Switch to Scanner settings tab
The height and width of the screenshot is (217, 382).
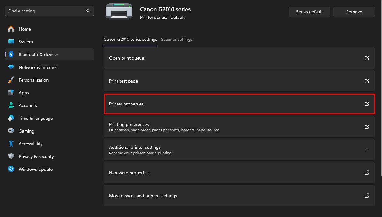pos(176,40)
